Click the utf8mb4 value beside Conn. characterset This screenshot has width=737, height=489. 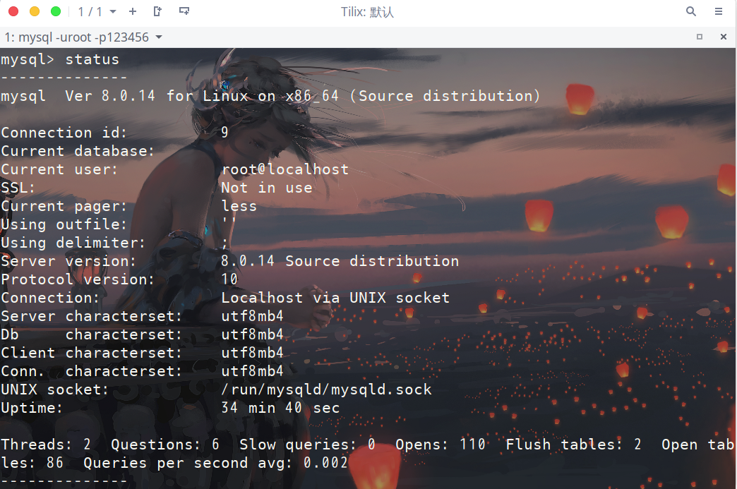point(253,370)
